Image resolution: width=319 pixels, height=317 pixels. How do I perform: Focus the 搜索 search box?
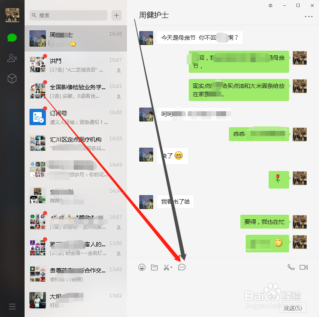pos(68,15)
